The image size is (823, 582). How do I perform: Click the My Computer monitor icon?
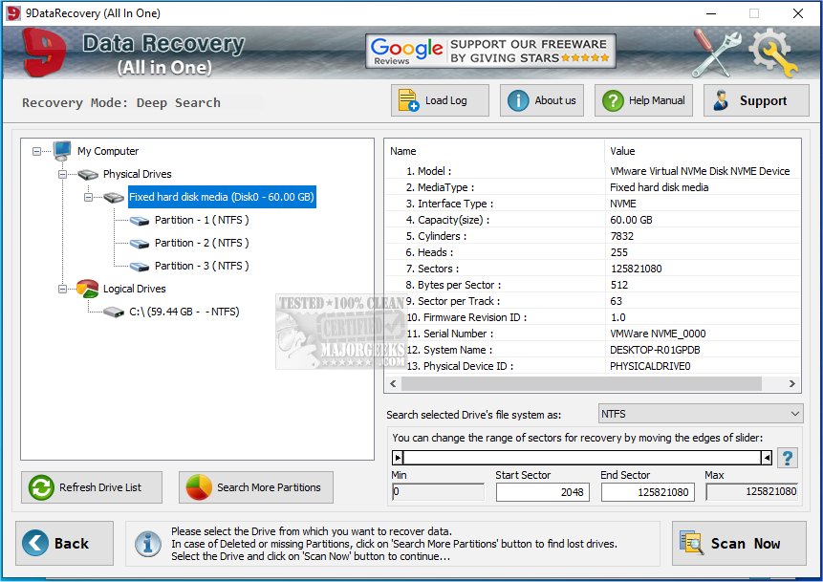coord(62,151)
